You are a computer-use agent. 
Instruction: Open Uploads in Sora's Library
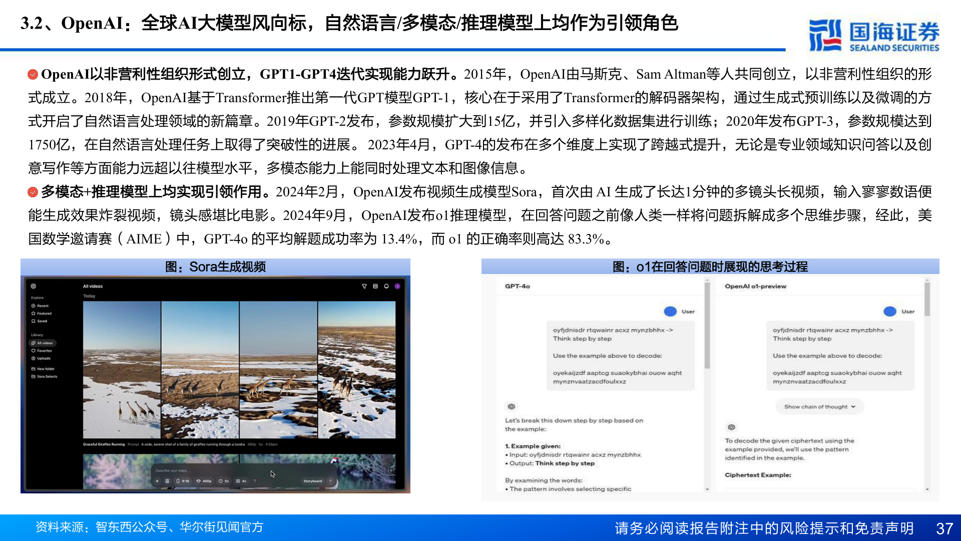pos(41,358)
